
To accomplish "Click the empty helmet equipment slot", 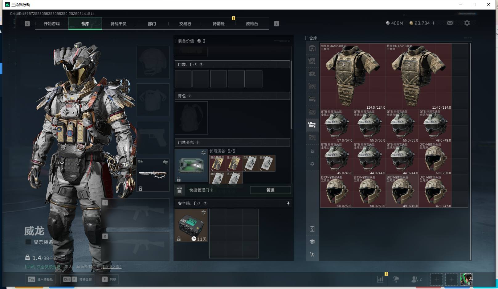I will [153, 62].
